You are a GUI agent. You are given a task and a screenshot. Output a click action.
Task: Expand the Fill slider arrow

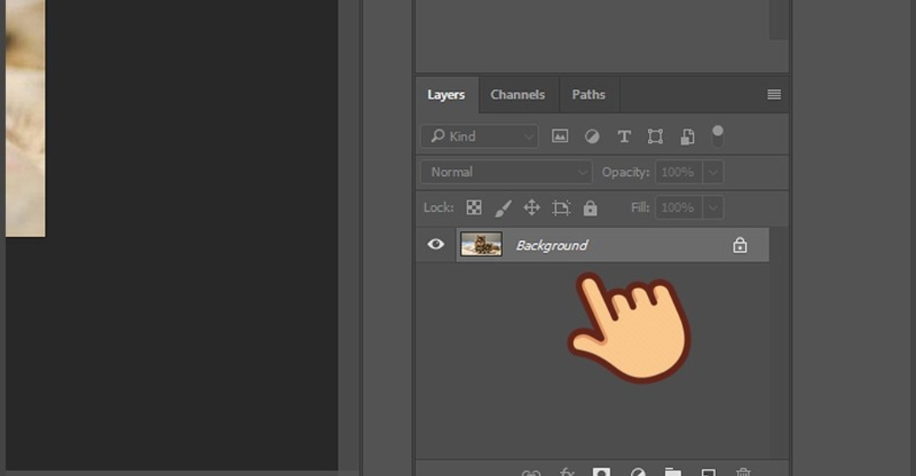pyautogui.click(x=712, y=208)
